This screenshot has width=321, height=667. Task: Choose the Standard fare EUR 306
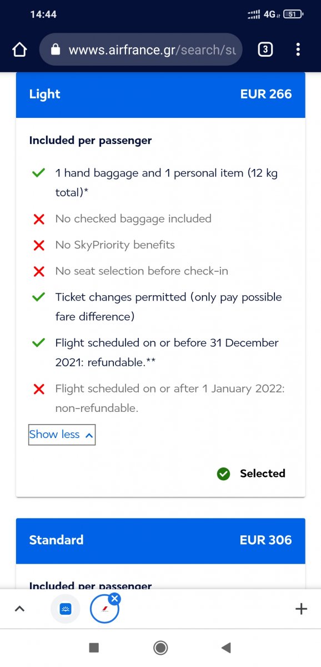(x=160, y=541)
